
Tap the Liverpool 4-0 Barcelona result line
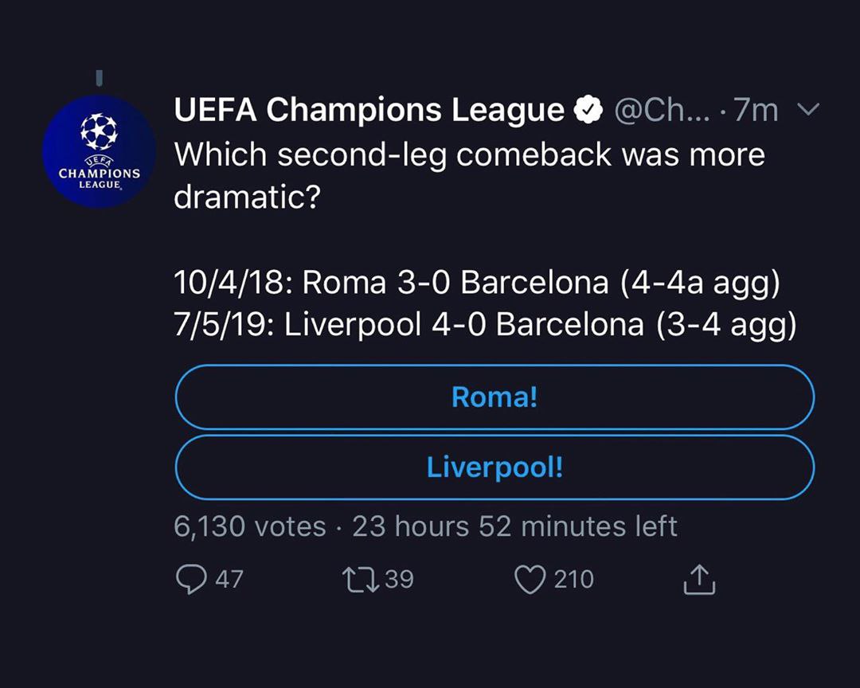[486, 324]
